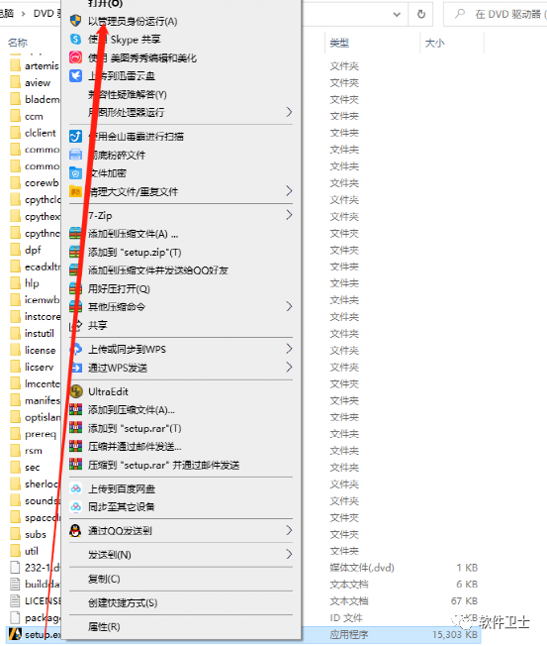
Task: Select the prereq folder
Action: (34, 434)
